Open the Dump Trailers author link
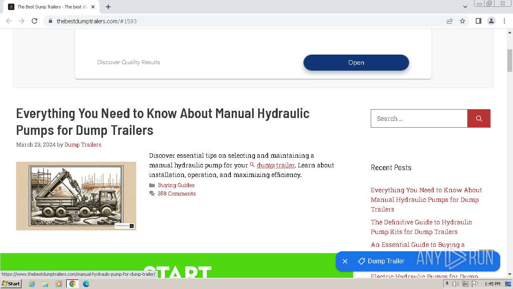This screenshot has height=289, width=513. click(83, 144)
